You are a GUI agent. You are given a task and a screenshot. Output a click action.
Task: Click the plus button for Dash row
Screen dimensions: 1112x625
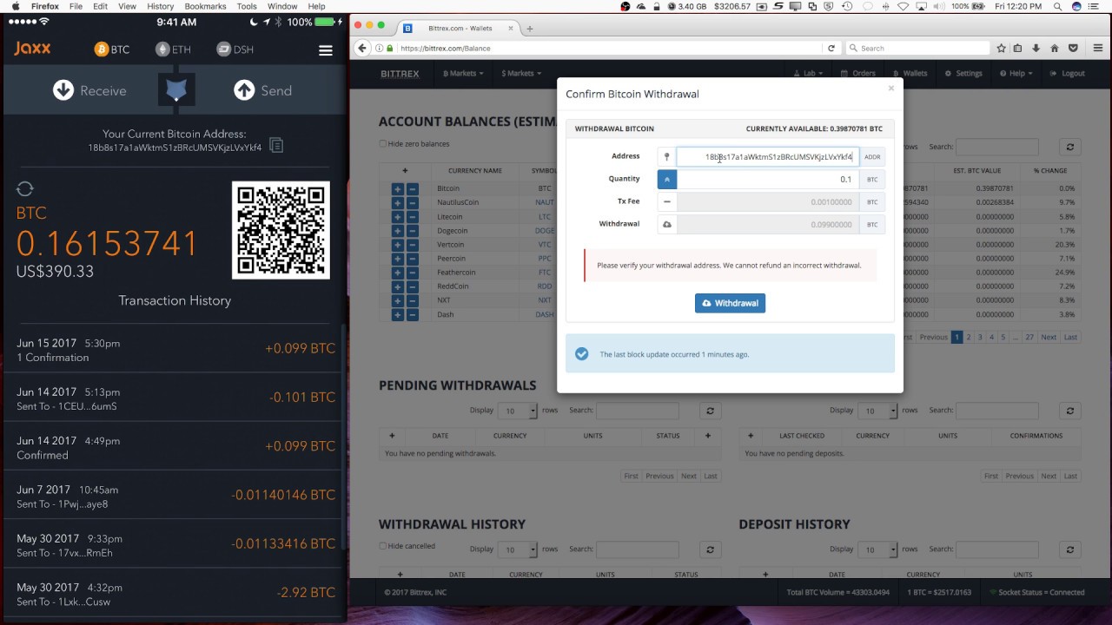click(398, 314)
